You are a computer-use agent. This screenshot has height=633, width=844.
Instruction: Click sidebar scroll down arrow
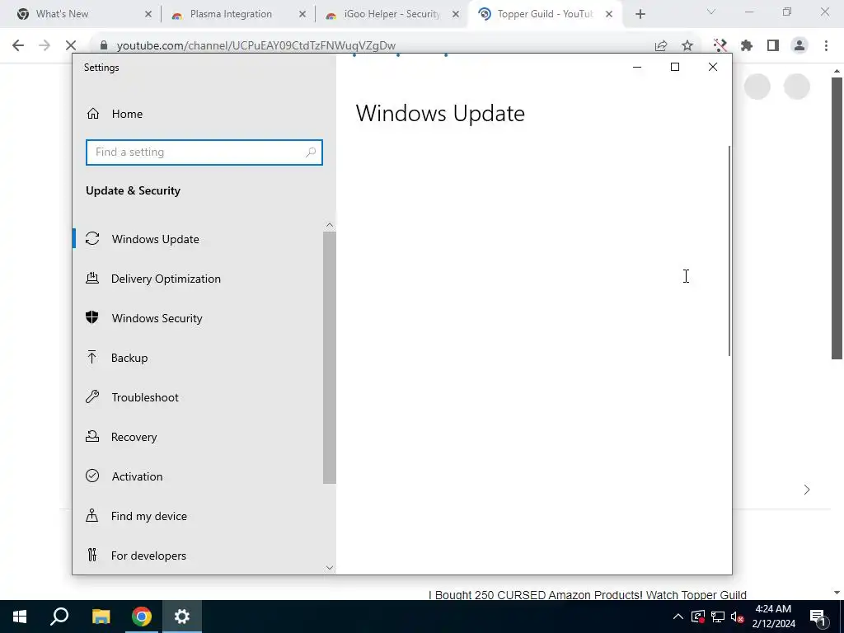tap(330, 567)
